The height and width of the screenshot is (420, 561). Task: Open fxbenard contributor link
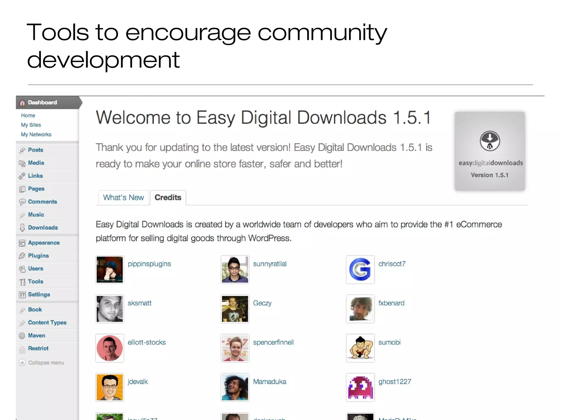[x=391, y=303]
